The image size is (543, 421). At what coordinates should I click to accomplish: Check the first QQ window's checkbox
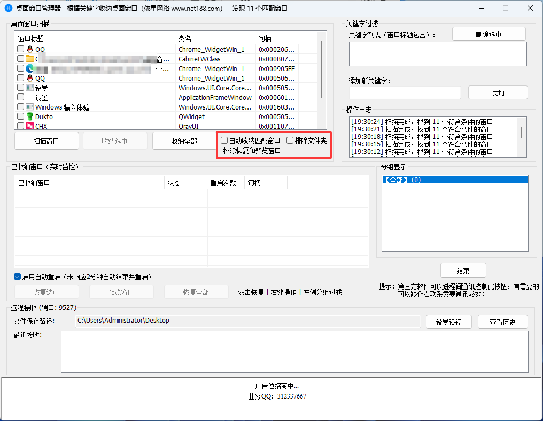(20, 49)
